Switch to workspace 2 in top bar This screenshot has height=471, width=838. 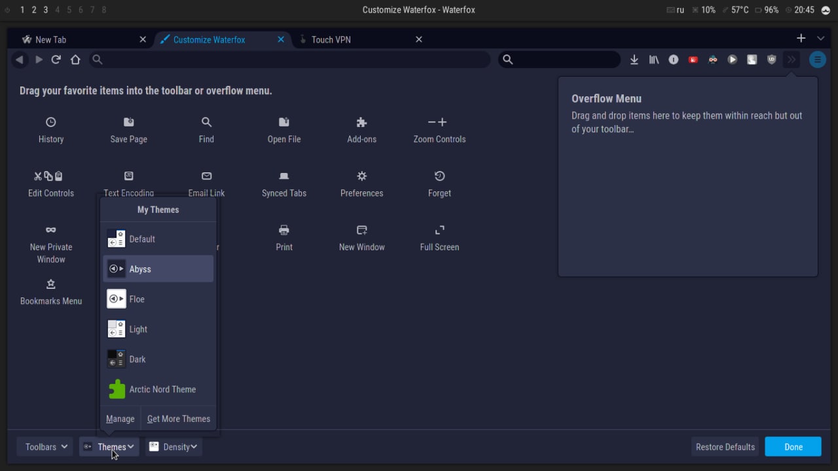point(34,10)
